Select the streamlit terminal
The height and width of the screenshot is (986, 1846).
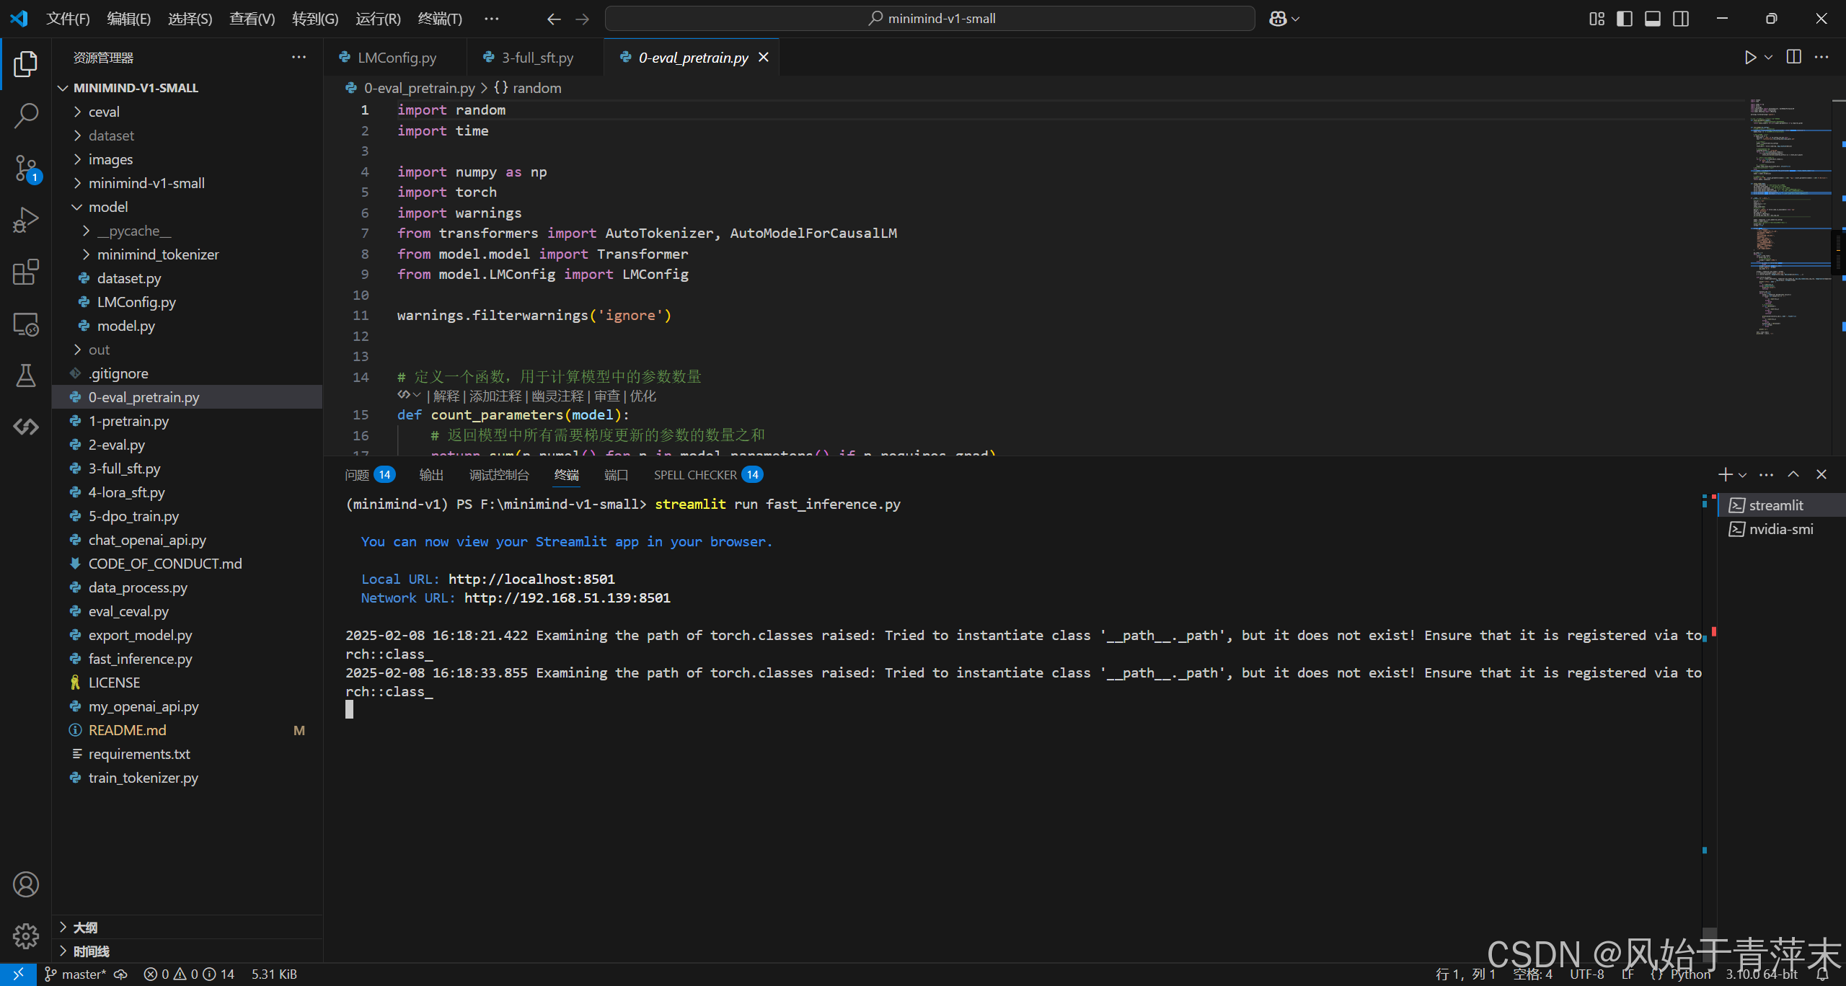(x=1780, y=505)
